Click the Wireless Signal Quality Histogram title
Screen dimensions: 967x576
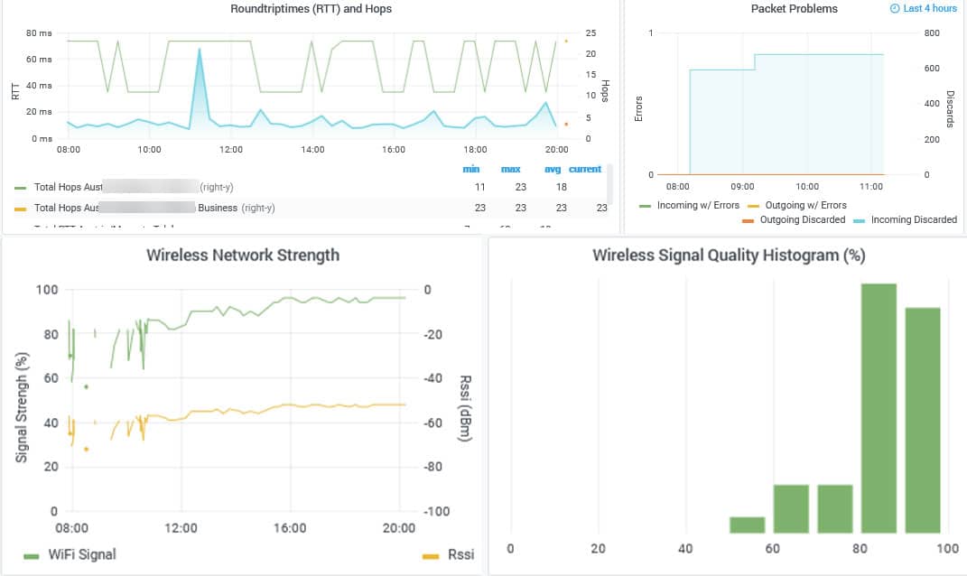click(728, 255)
